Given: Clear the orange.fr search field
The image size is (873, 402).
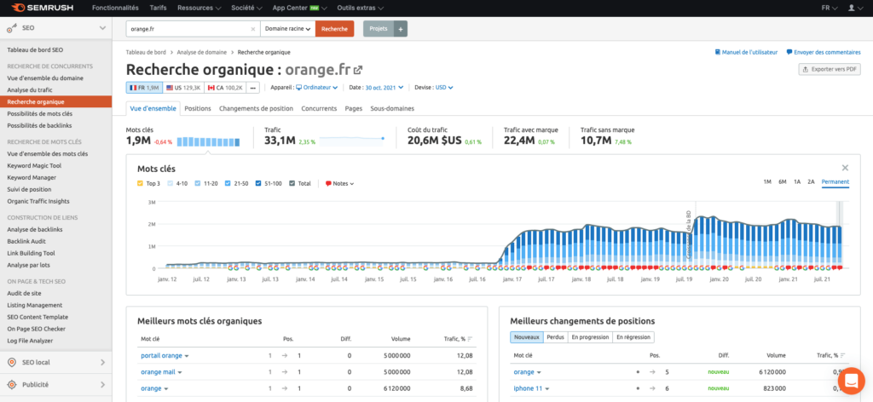Looking at the screenshot, I should [x=252, y=29].
